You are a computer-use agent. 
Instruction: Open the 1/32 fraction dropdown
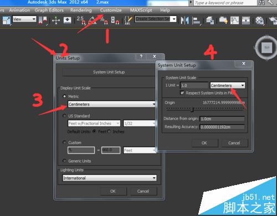pos(140,123)
